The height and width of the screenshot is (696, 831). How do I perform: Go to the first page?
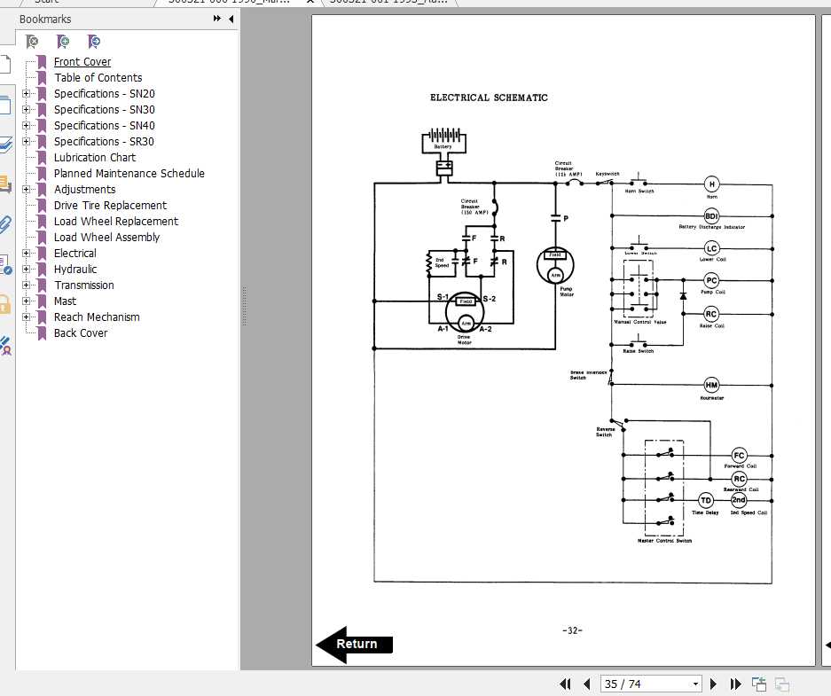(565, 684)
